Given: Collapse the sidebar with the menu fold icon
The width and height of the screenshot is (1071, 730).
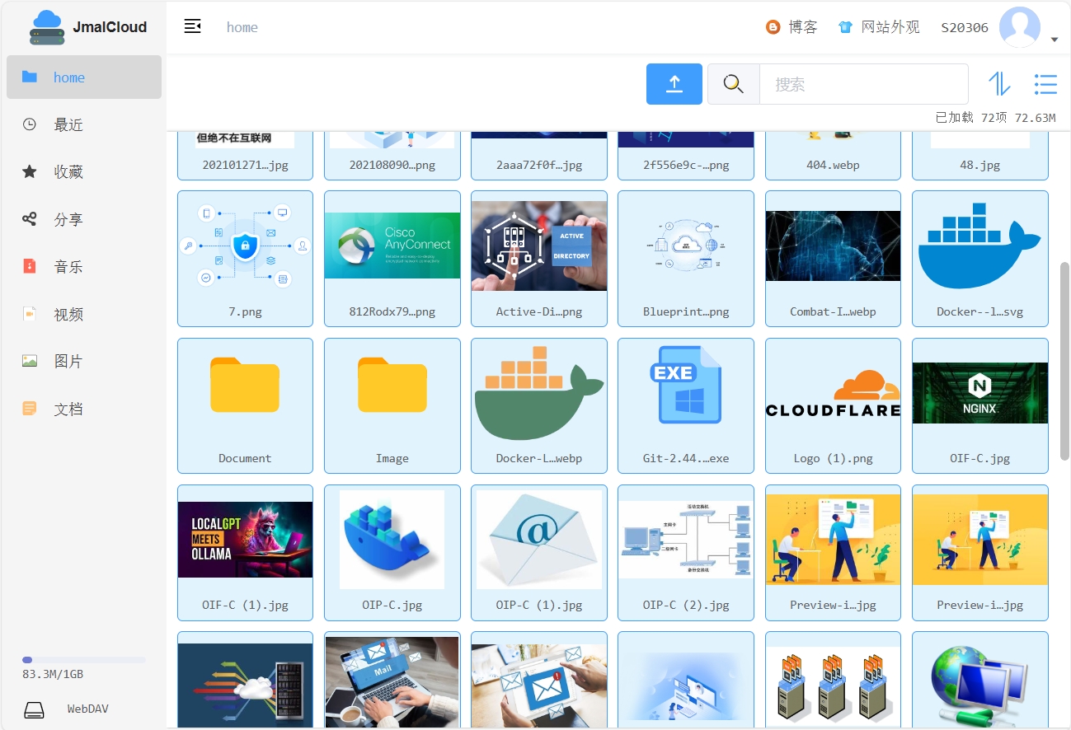Looking at the screenshot, I should (x=192, y=26).
